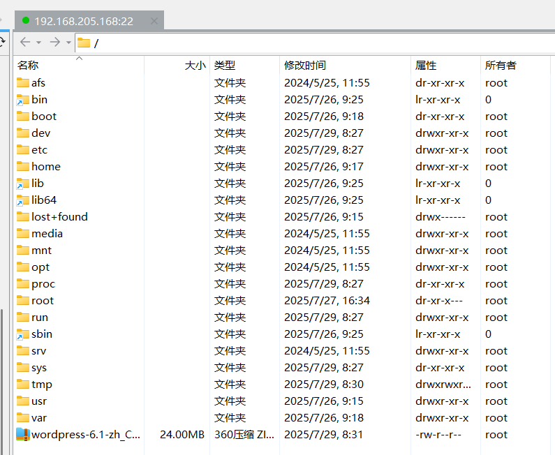Click the tmp folder name
Screen dimensions: 555x455
click(42, 385)
